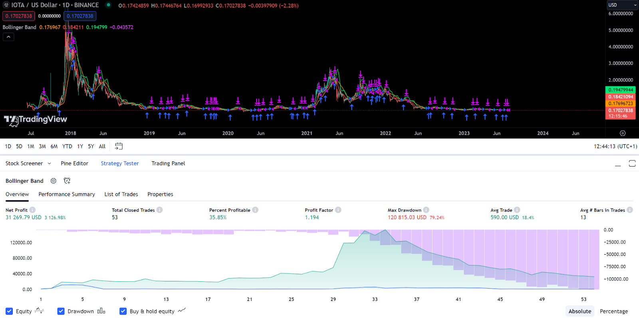Image resolution: width=639 pixels, height=318 pixels.
Task: Click the chart settings icon on time axis
Action: point(623,133)
